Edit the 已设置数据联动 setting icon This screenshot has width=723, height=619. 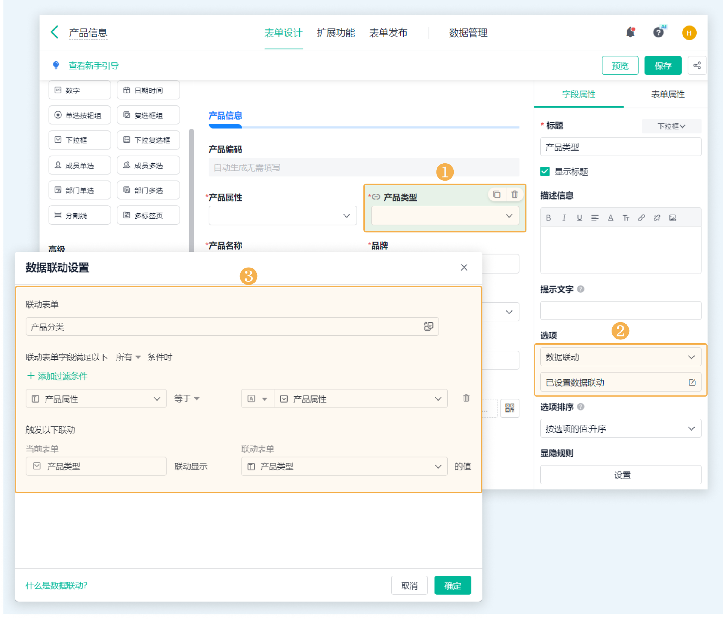pos(692,382)
